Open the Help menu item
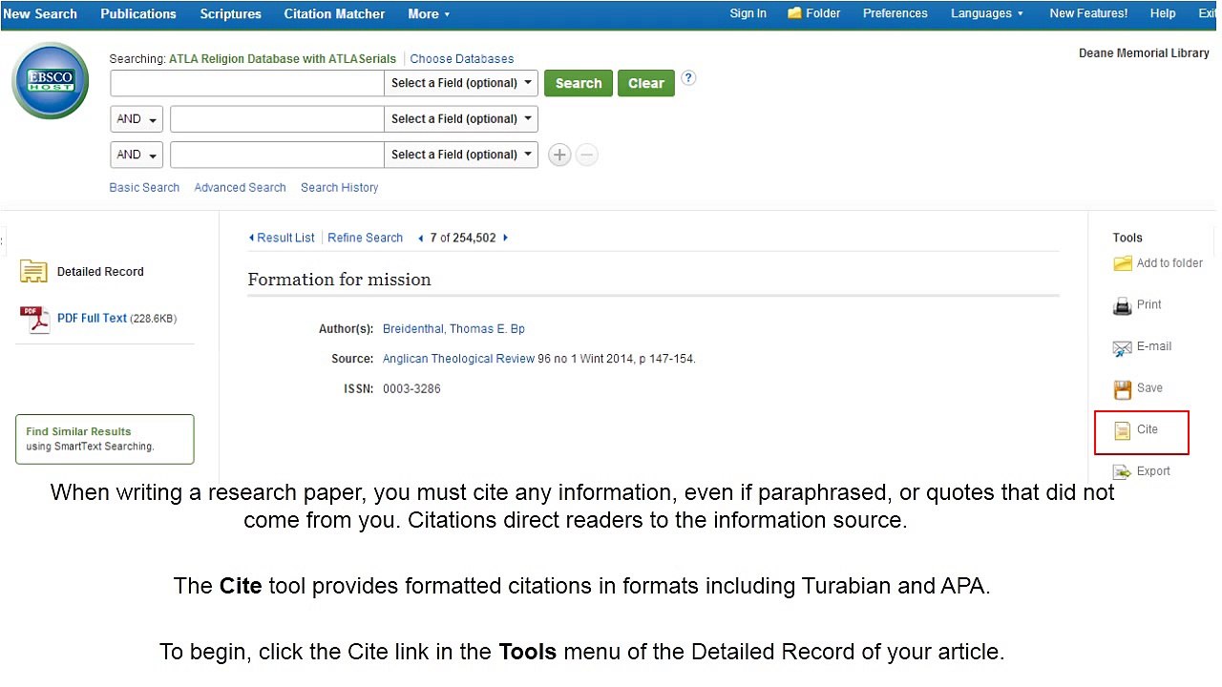The height and width of the screenshot is (687, 1222). click(1163, 13)
